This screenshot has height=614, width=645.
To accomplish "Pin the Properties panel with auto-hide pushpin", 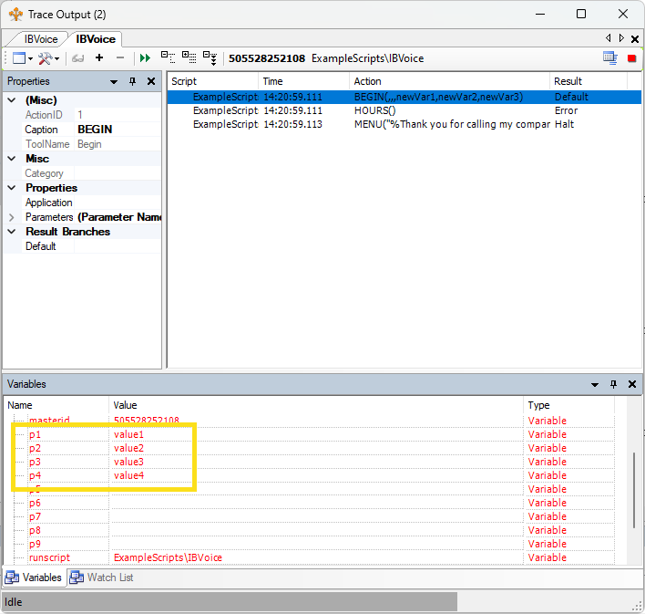I will pos(133,81).
